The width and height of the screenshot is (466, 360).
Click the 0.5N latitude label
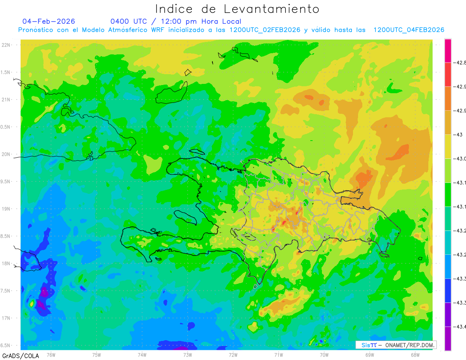(6, 127)
